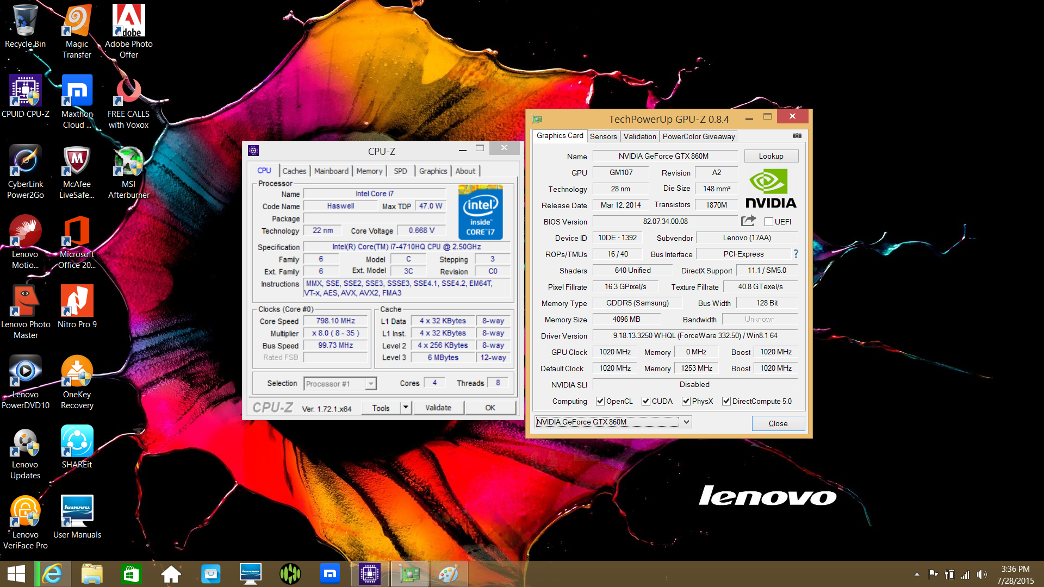Image resolution: width=1044 pixels, height=587 pixels.
Task: Show hidden system tray icons
Action: [x=917, y=574]
